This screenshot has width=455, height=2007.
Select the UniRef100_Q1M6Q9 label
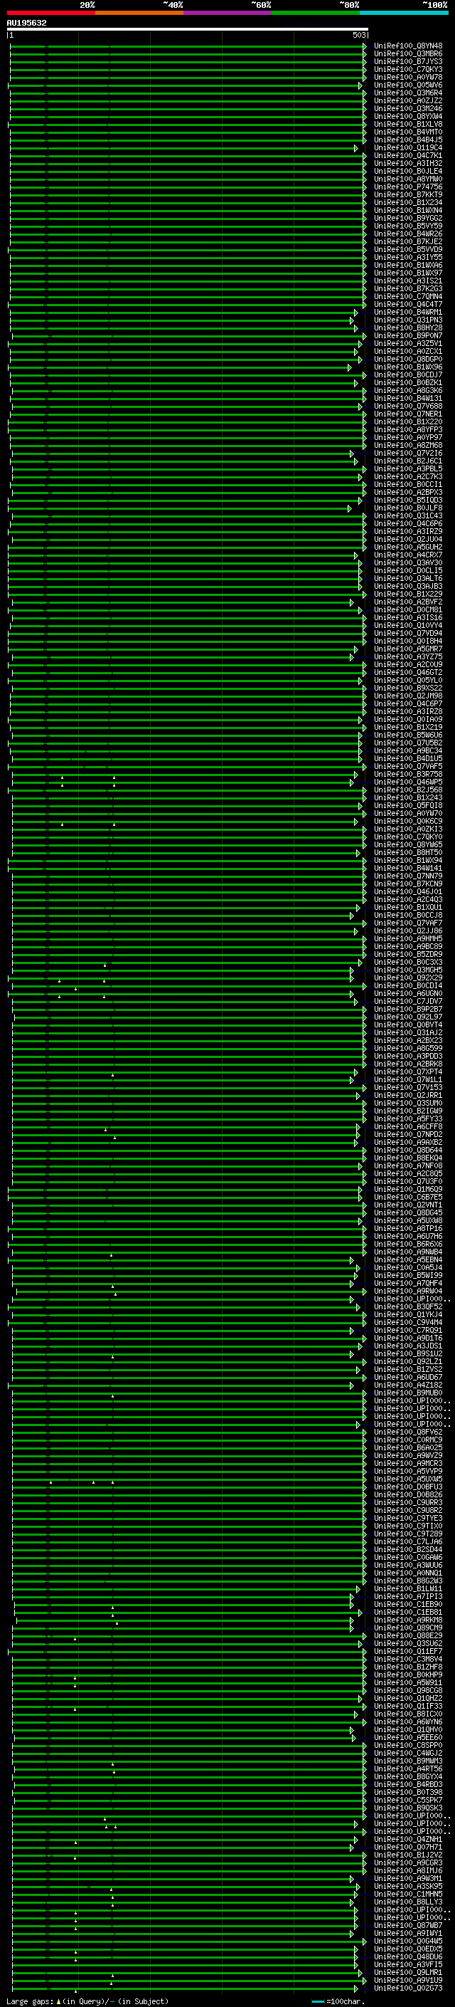408,1189
